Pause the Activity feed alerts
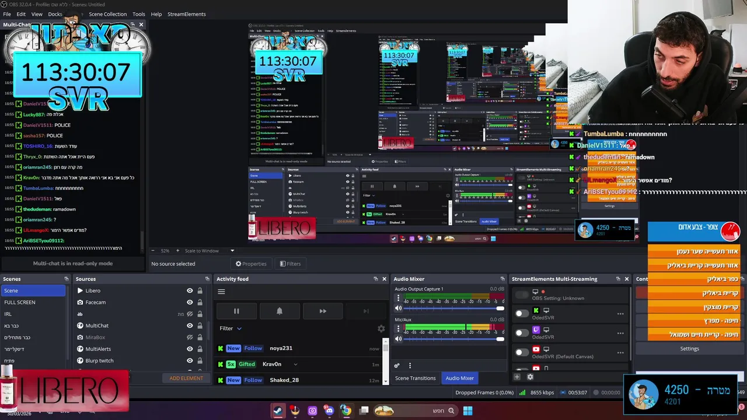 [236, 311]
